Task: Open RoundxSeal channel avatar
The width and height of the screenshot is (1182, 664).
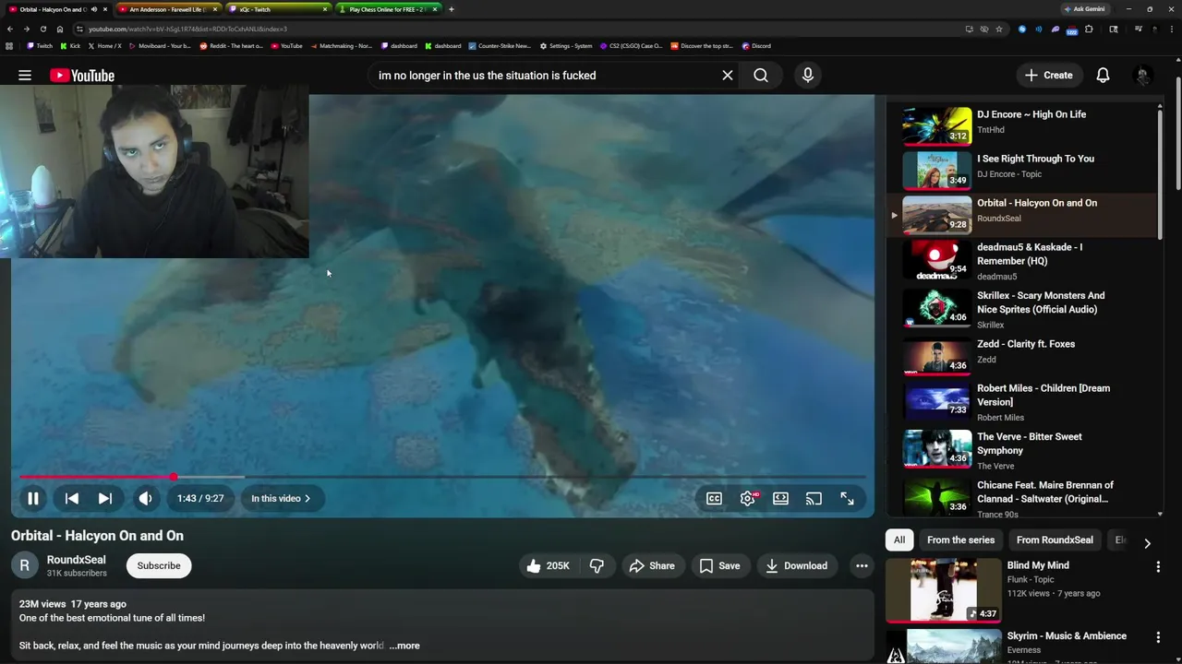Action: coord(25,565)
